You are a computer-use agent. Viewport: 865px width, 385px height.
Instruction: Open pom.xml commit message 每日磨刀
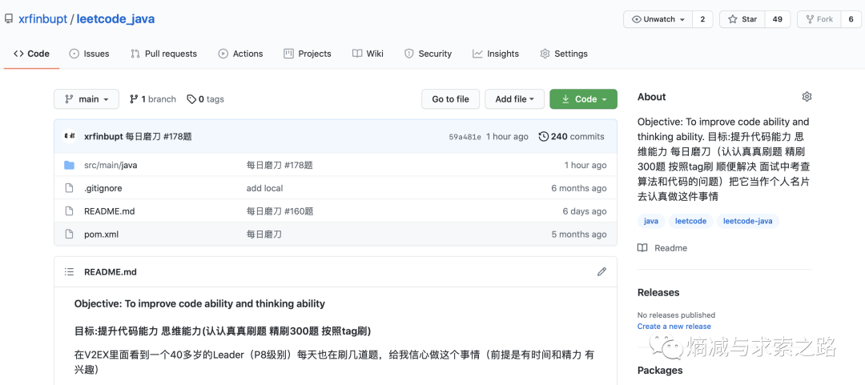pyautogui.click(x=264, y=235)
